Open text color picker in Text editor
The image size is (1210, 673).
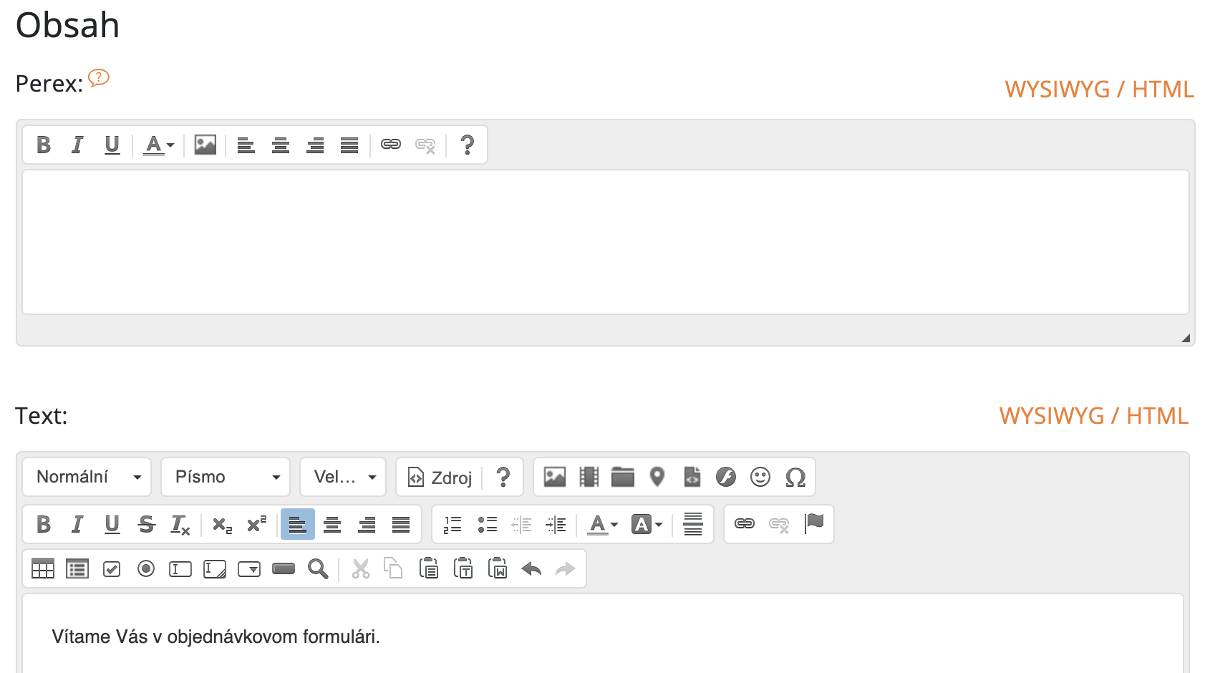tap(602, 525)
